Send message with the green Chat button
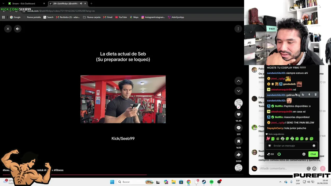Screen dimensions: 331x186 tap(313, 154)
